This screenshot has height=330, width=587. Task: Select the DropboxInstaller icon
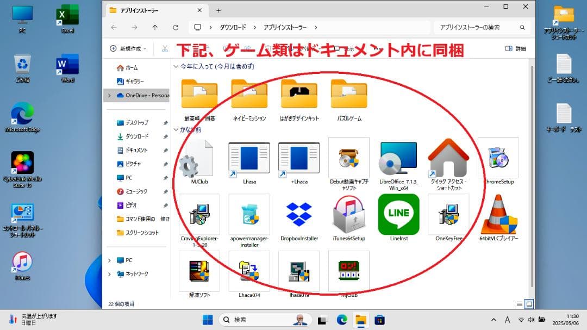pyautogui.click(x=299, y=215)
